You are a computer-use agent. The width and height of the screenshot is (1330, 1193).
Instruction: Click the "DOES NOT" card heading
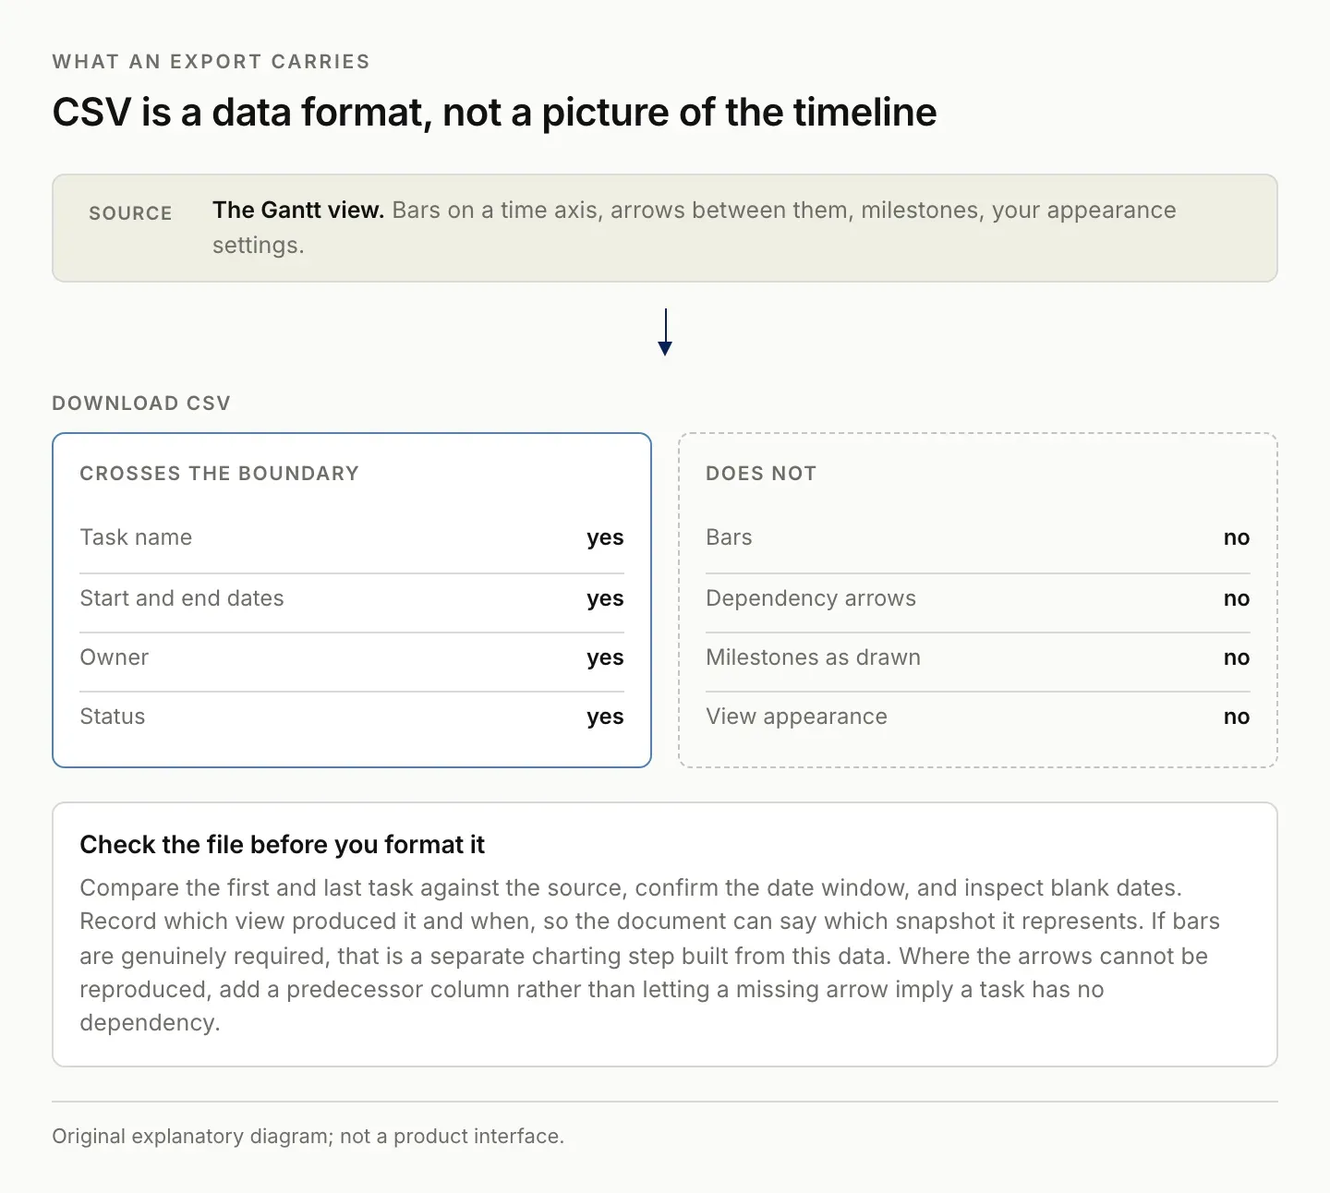click(761, 474)
